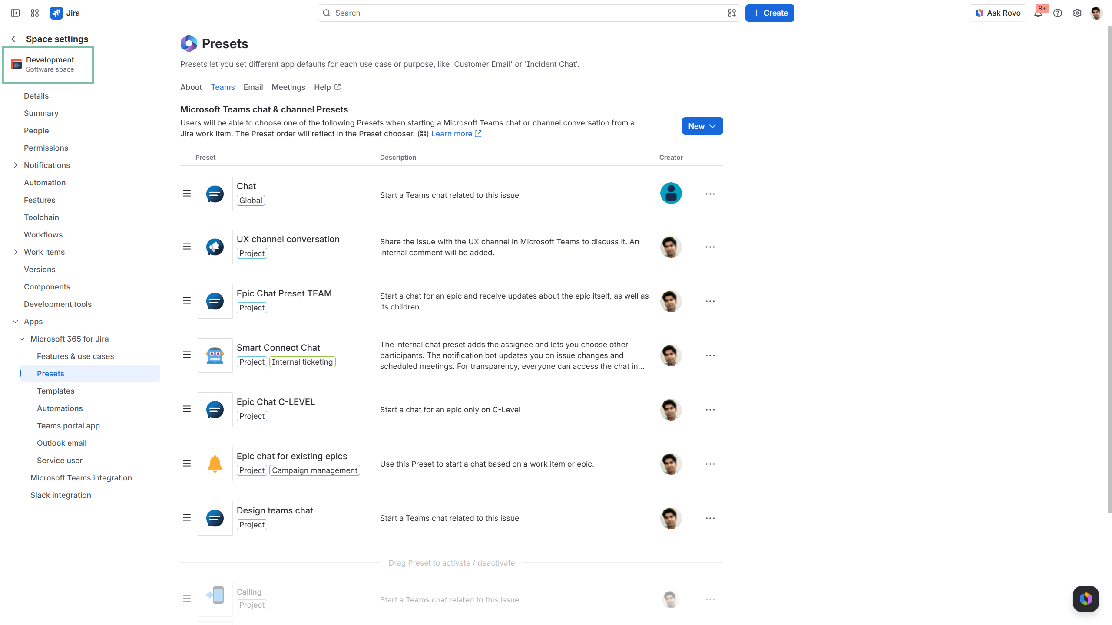
Task: Collapse the sidebar with the panel icon
Action: coord(15,13)
